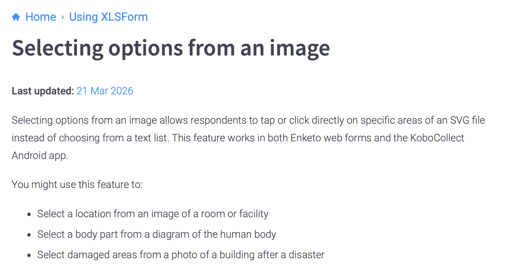Open the 21 Mar 2026 date link

tap(105, 91)
